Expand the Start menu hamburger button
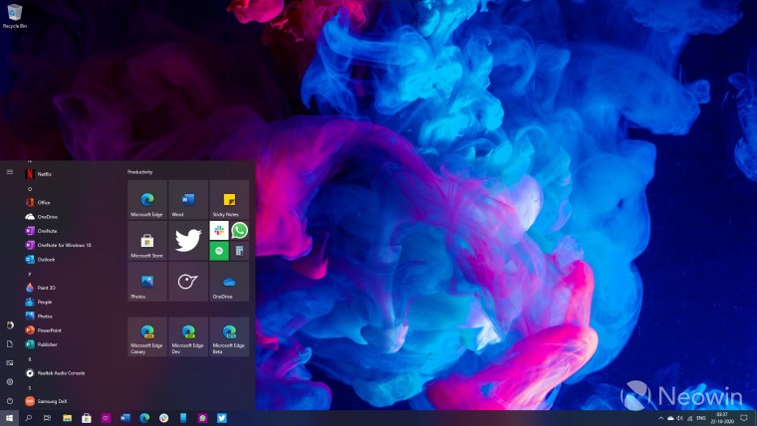Image resolution: width=757 pixels, height=426 pixels. (10, 172)
